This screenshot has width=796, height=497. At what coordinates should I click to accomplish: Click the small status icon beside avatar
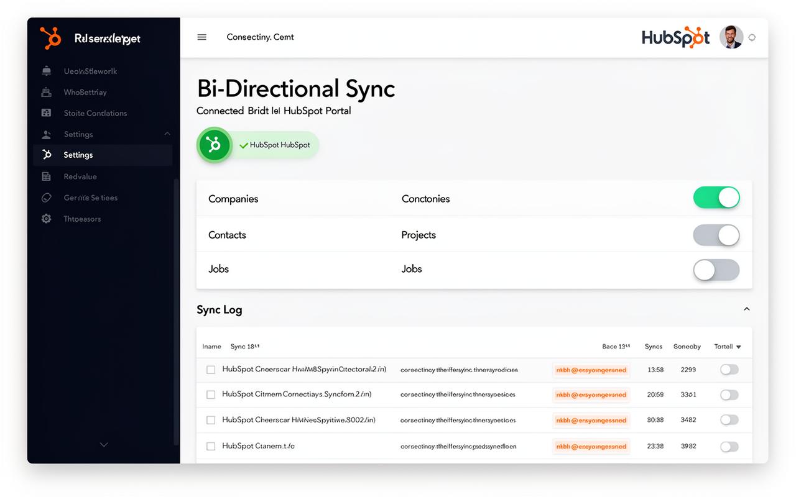click(x=752, y=37)
